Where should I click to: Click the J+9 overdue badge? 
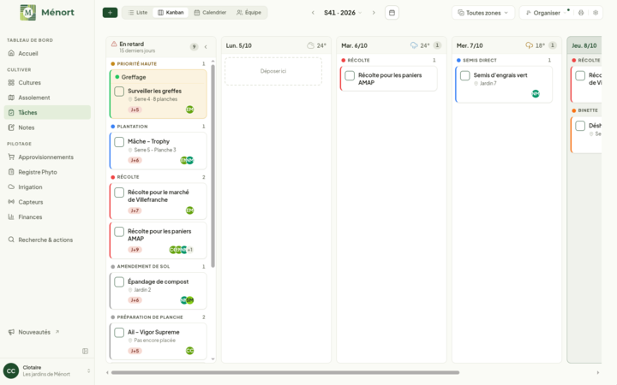coord(135,250)
